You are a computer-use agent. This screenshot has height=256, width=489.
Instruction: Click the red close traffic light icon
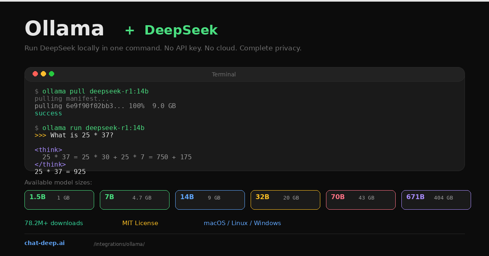35,74
